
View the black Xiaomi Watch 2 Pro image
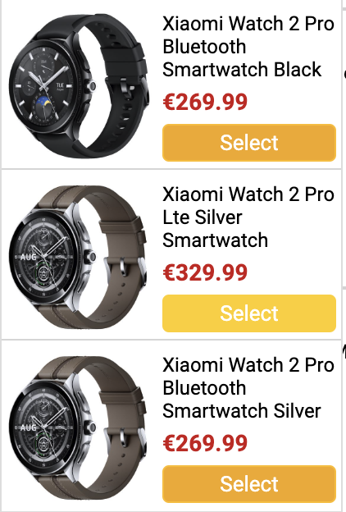(79, 85)
